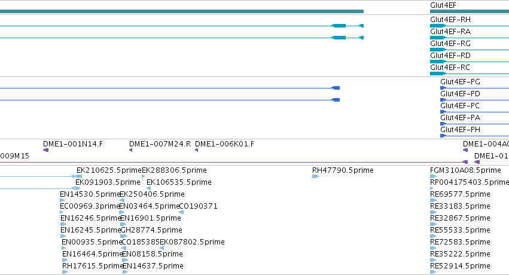Select the EK106535.5prime EST label
509x275 pixels.
tap(179, 182)
